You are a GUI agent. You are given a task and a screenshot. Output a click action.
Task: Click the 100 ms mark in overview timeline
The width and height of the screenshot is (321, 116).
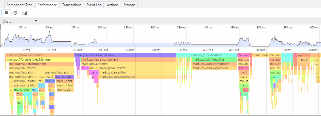tap(49, 27)
